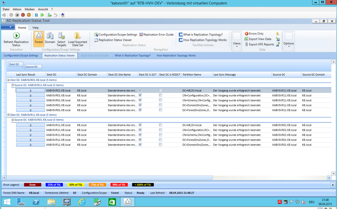This screenshot has width=337, height=209.
Task: Open Internet Explorer from the taskbar
Action: click(82, 202)
